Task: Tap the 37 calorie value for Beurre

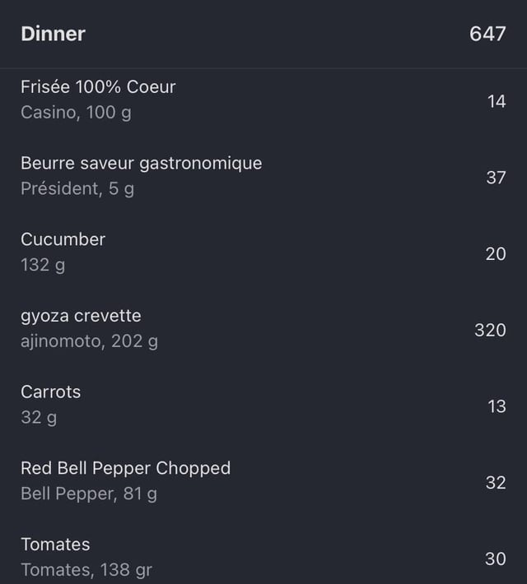Action: point(496,178)
